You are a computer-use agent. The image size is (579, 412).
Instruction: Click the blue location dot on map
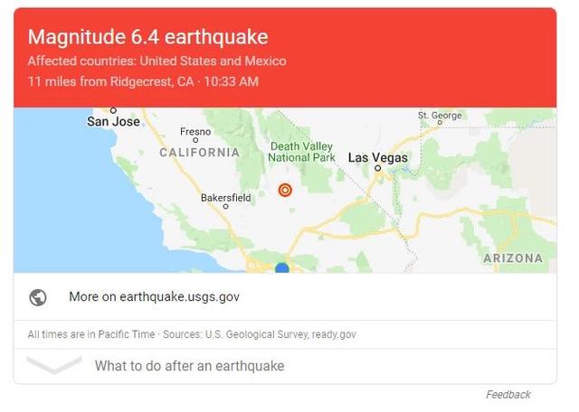point(282,268)
